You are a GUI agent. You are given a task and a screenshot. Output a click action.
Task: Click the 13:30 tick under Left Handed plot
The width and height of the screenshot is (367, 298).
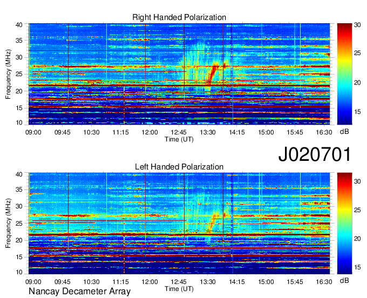pos(208,282)
